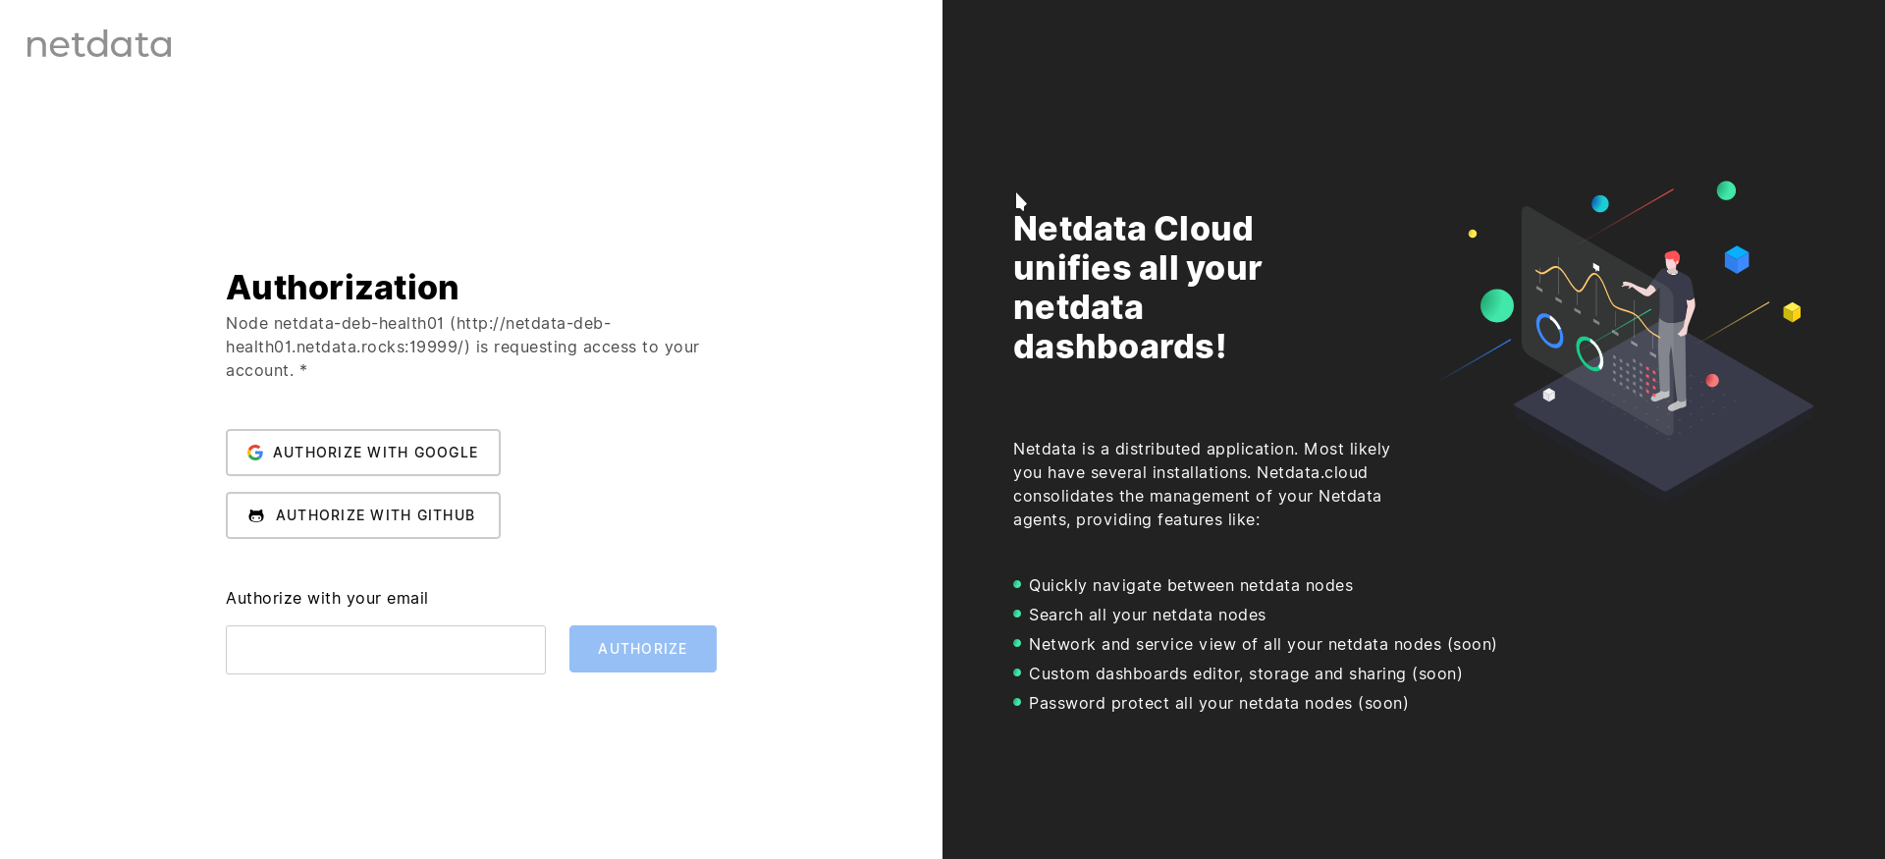Click 'Authorize with your email' label
This screenshot has width=1885, height=859.
coord(327,598)
